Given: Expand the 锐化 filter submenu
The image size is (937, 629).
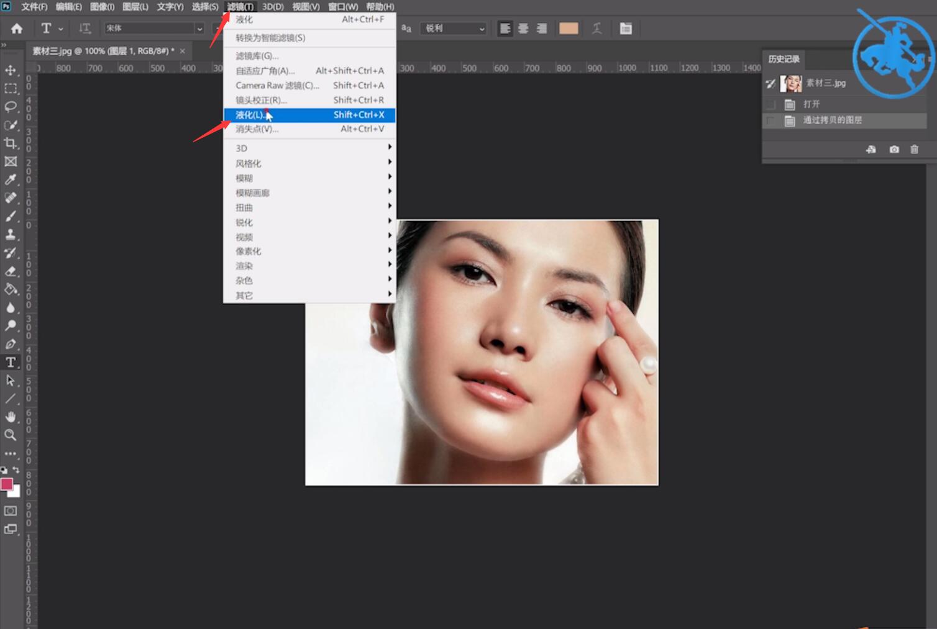Looking at the screenshot, I should (309, 222).
